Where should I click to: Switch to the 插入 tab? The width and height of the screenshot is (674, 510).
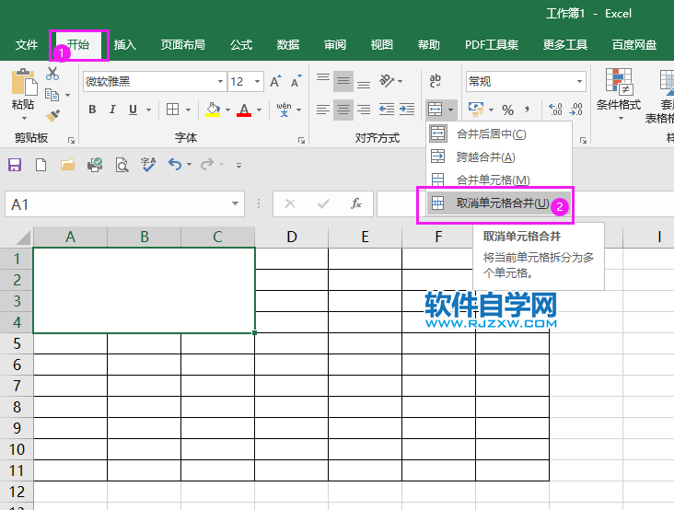(x=124, y=45)
